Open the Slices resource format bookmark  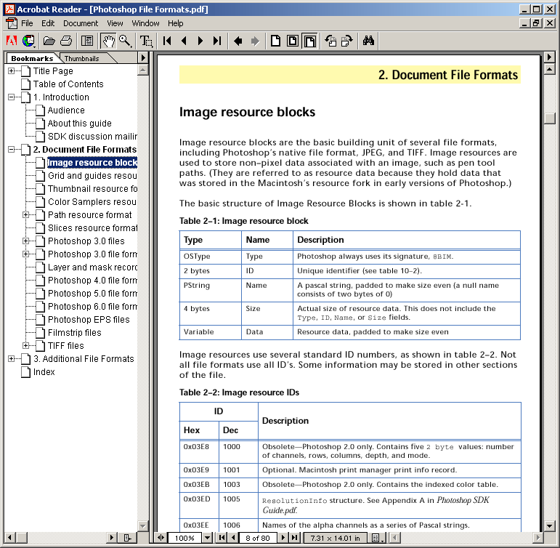pos(92,228)
